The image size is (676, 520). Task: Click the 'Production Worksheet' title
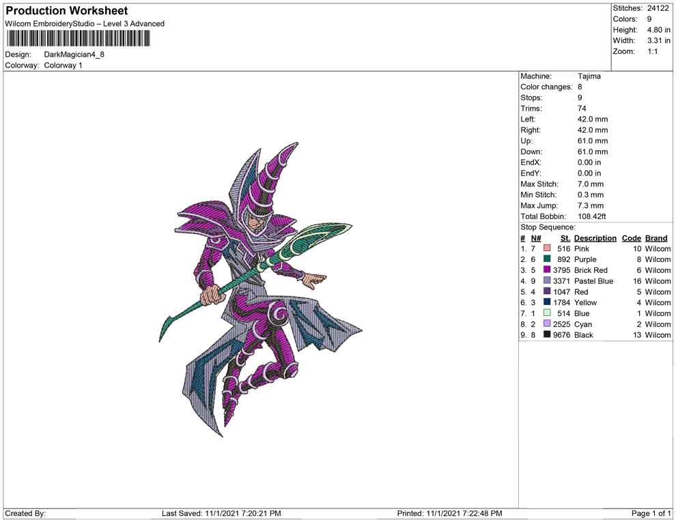(67, 11)
